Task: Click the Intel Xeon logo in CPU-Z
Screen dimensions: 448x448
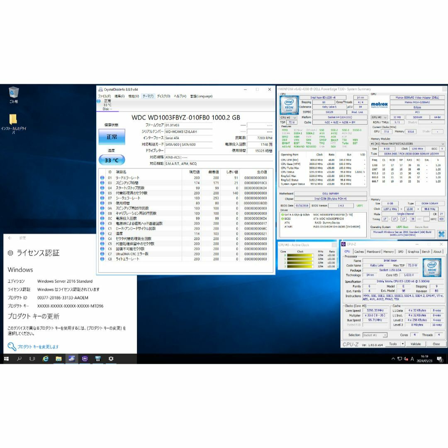Action: pyautogui.click(x=432, y=268)
